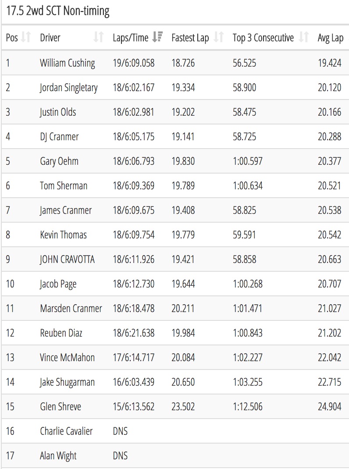349x469 pixels.
Task: Select Vince McMahon's result row
Action: pyautogui.click(x=175, y=357)
